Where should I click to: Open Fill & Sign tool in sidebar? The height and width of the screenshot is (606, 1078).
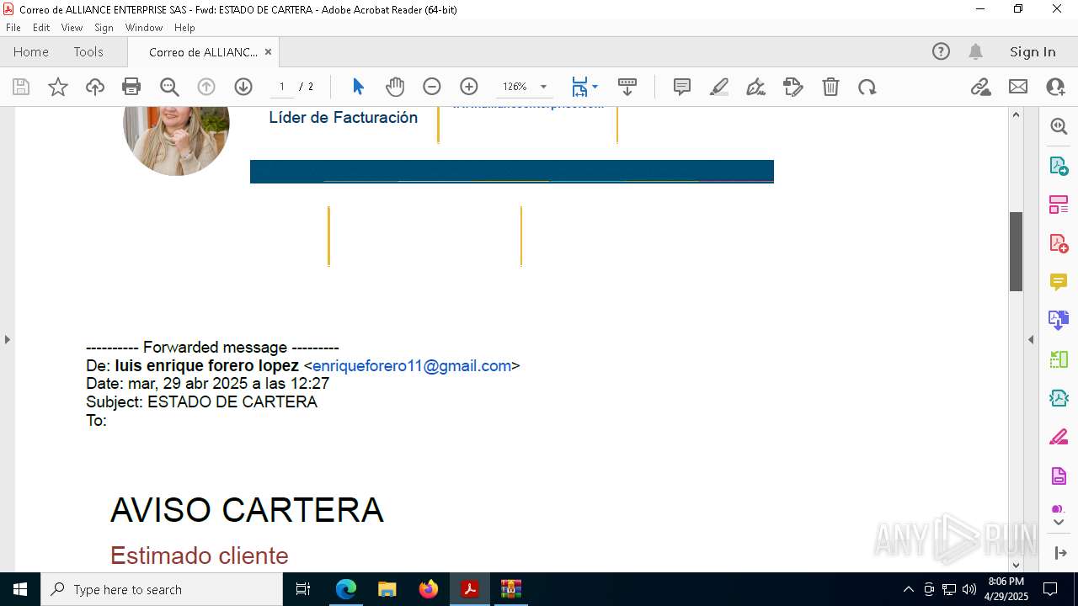pos(1059,437)
